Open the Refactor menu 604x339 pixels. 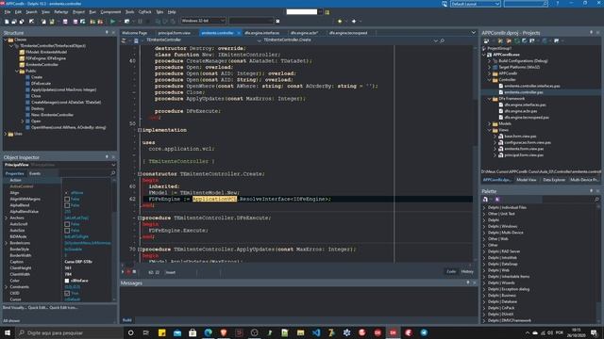tap(60, 12)
